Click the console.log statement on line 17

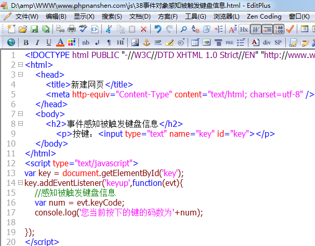(x=119, y=212)
